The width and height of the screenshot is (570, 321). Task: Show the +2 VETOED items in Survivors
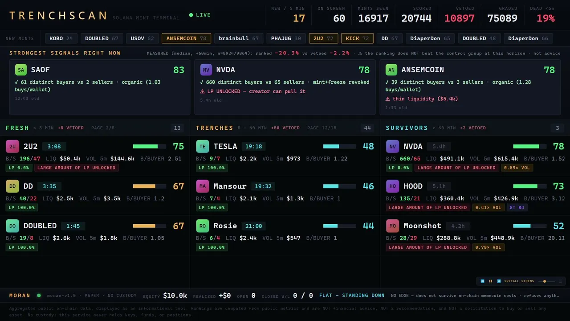(473, 128)
